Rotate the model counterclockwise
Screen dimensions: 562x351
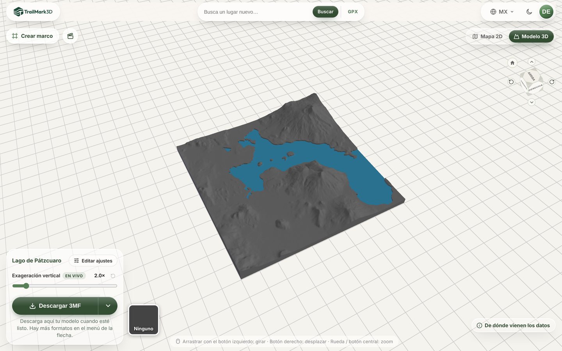click(x=511, y=82)
